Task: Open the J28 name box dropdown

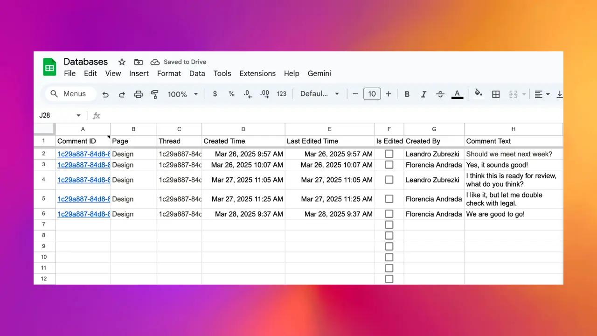Action: 78,115
